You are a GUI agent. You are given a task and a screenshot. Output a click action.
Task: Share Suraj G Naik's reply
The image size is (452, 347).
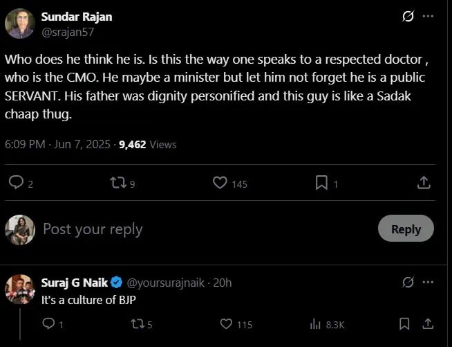(428, 323)
